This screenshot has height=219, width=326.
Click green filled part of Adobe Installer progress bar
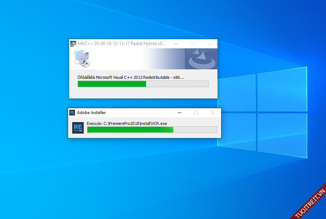coord(130,130)
